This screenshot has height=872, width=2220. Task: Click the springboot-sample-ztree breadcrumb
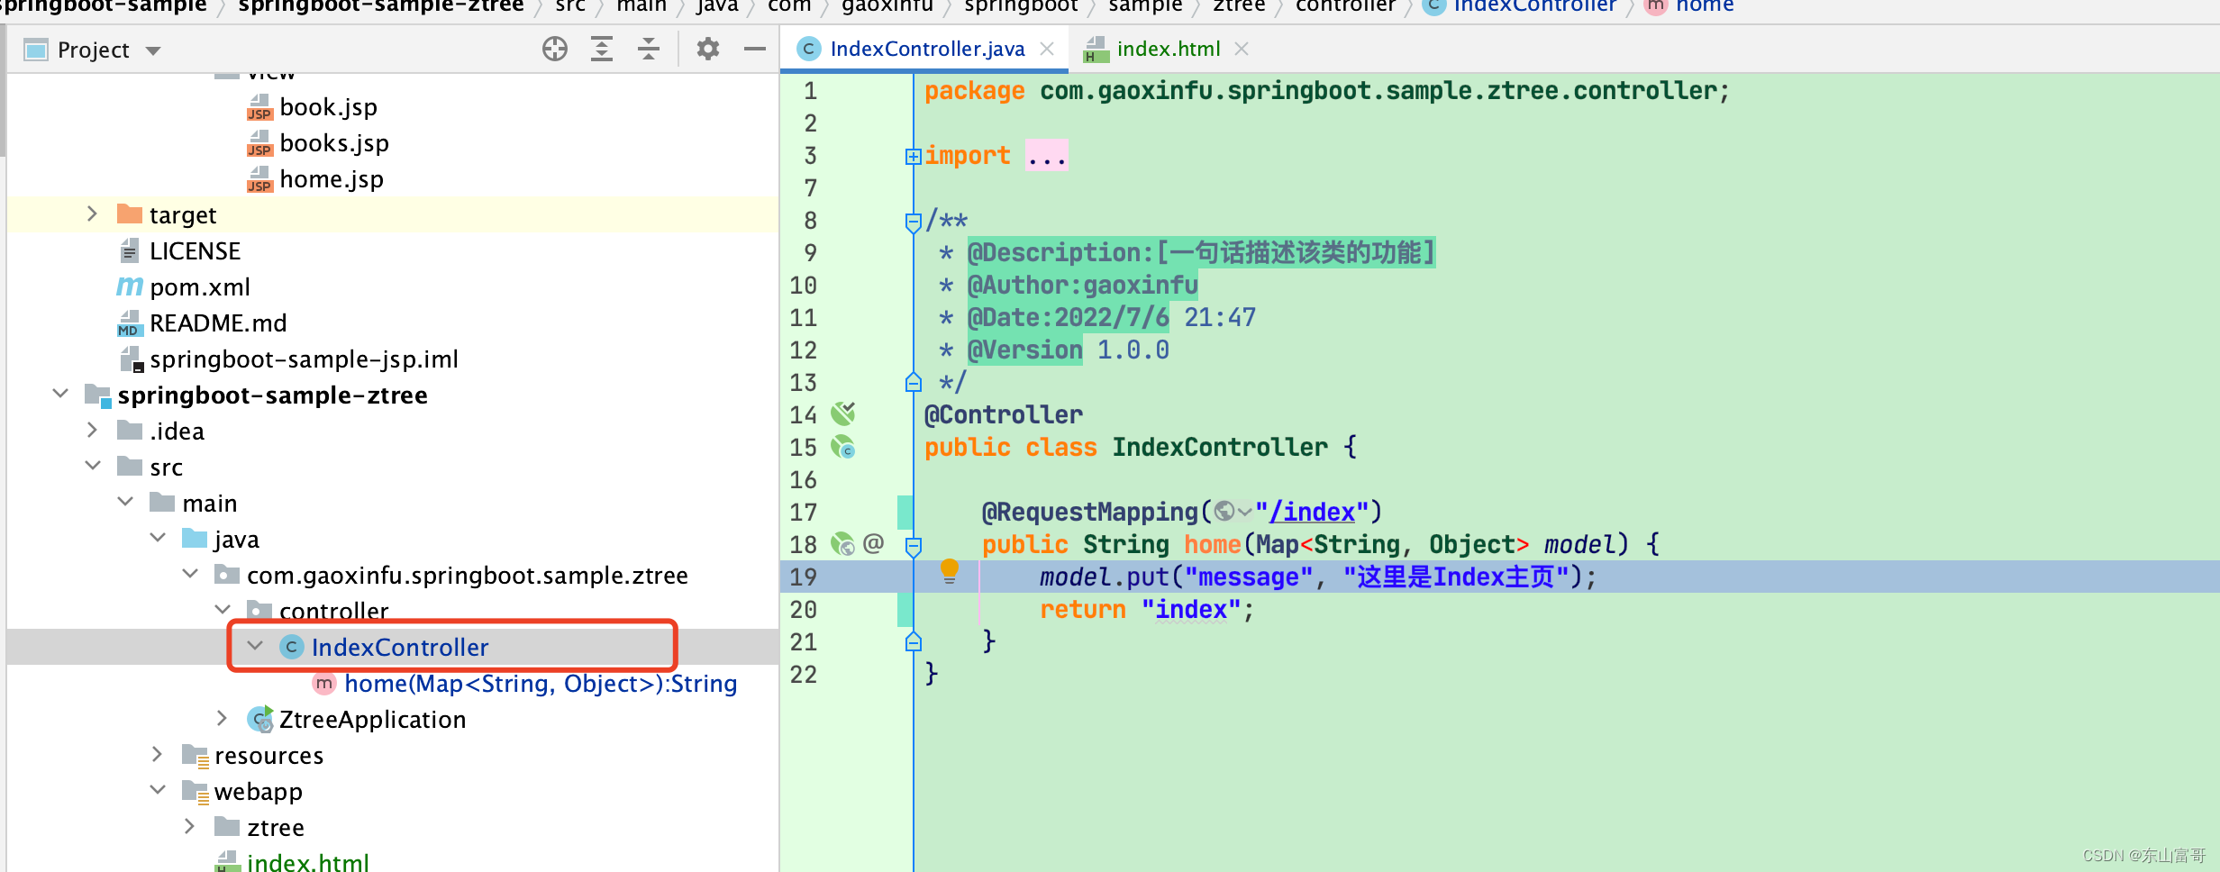[x=381, y=6]
